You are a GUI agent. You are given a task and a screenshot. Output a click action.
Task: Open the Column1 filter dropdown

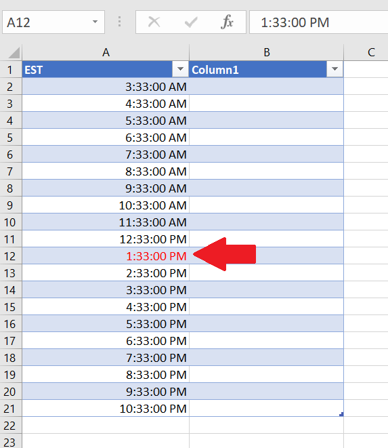[x=335, y=69]
